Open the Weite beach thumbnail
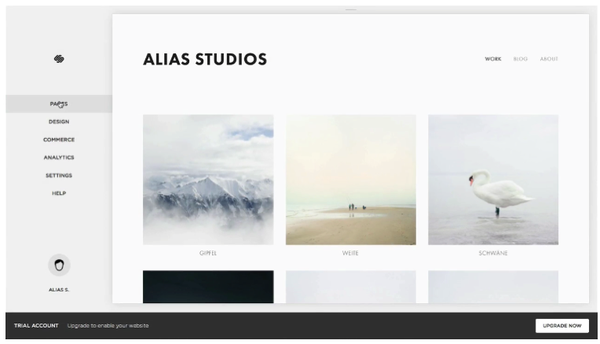This screenshot has height=344, width=600. pyautogui.click(x=351, y=180)
